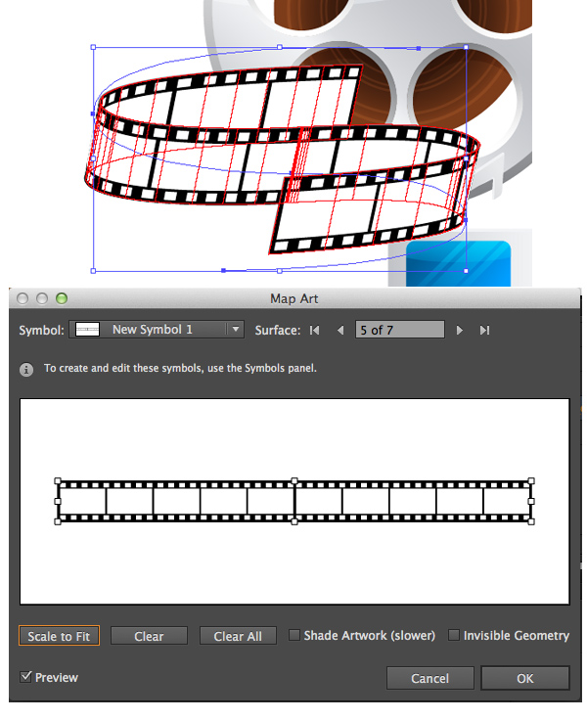
Task: Click the Surface: label text
Action: (278, 330)
